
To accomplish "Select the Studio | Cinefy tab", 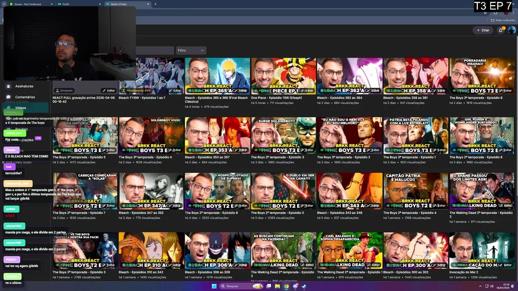I will click(127, 4).
